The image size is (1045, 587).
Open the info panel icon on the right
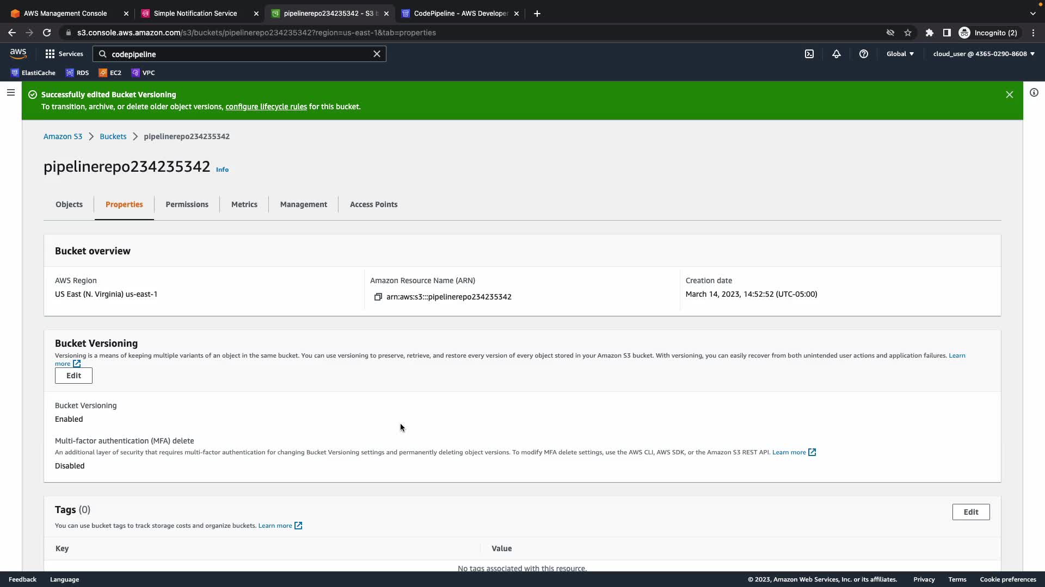[x=1034, y=92]
